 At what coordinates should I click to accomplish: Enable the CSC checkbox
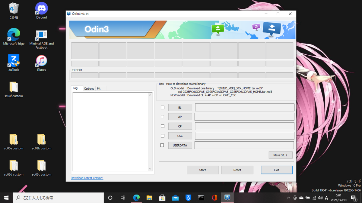pos(163,136)
